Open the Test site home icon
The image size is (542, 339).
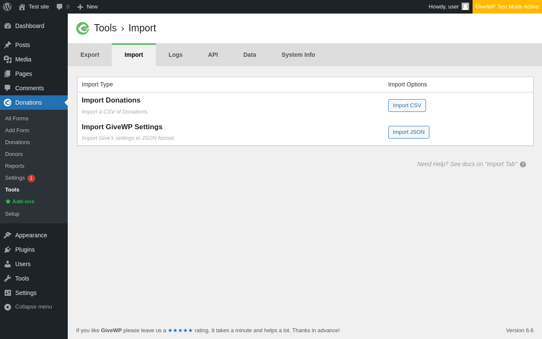pos(22,7)
